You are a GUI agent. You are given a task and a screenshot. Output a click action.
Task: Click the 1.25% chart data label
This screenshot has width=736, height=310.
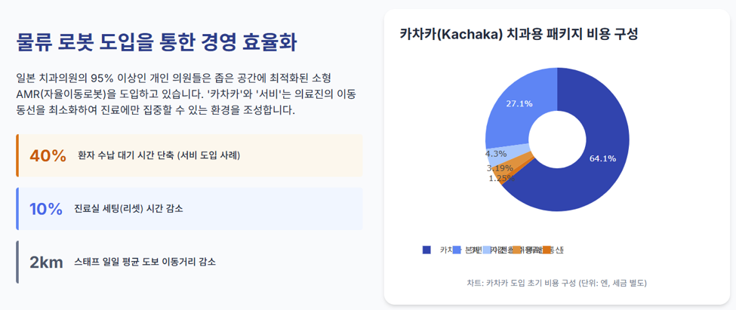tap(501, 178)
